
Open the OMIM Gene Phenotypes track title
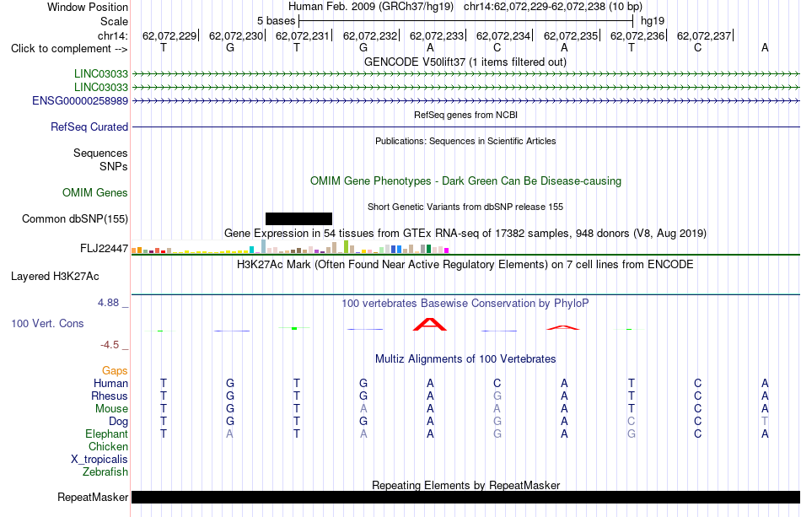[466, 180]
